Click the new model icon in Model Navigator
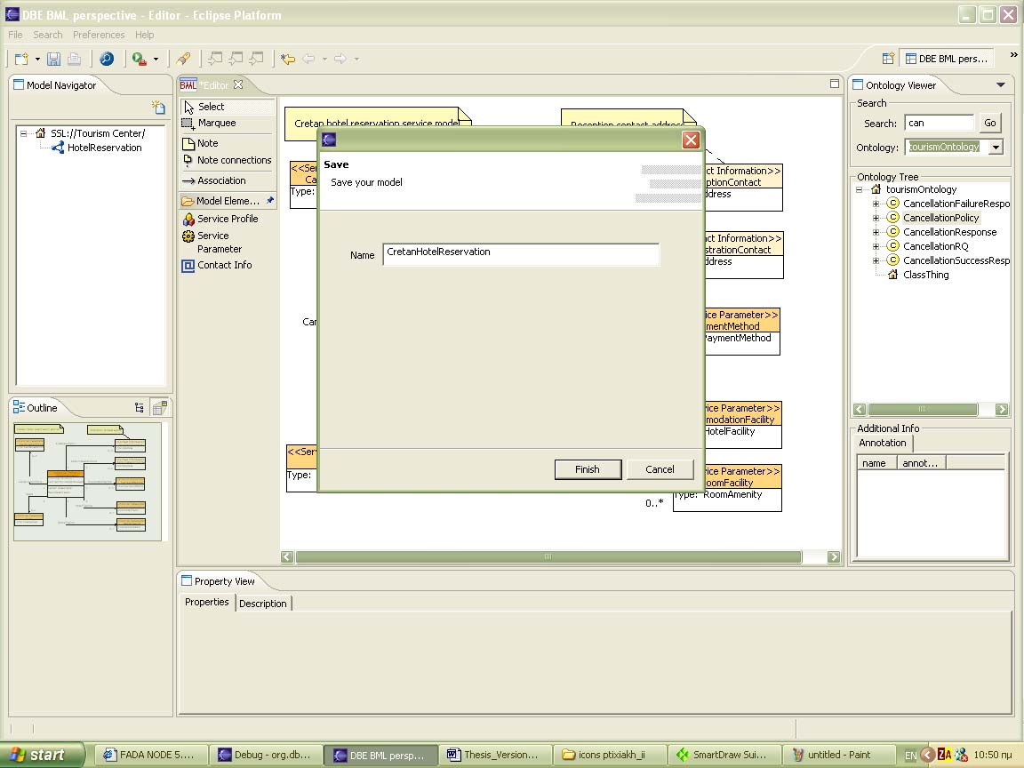Viewport: 1024px width, 768px height. tap(158, 107)
